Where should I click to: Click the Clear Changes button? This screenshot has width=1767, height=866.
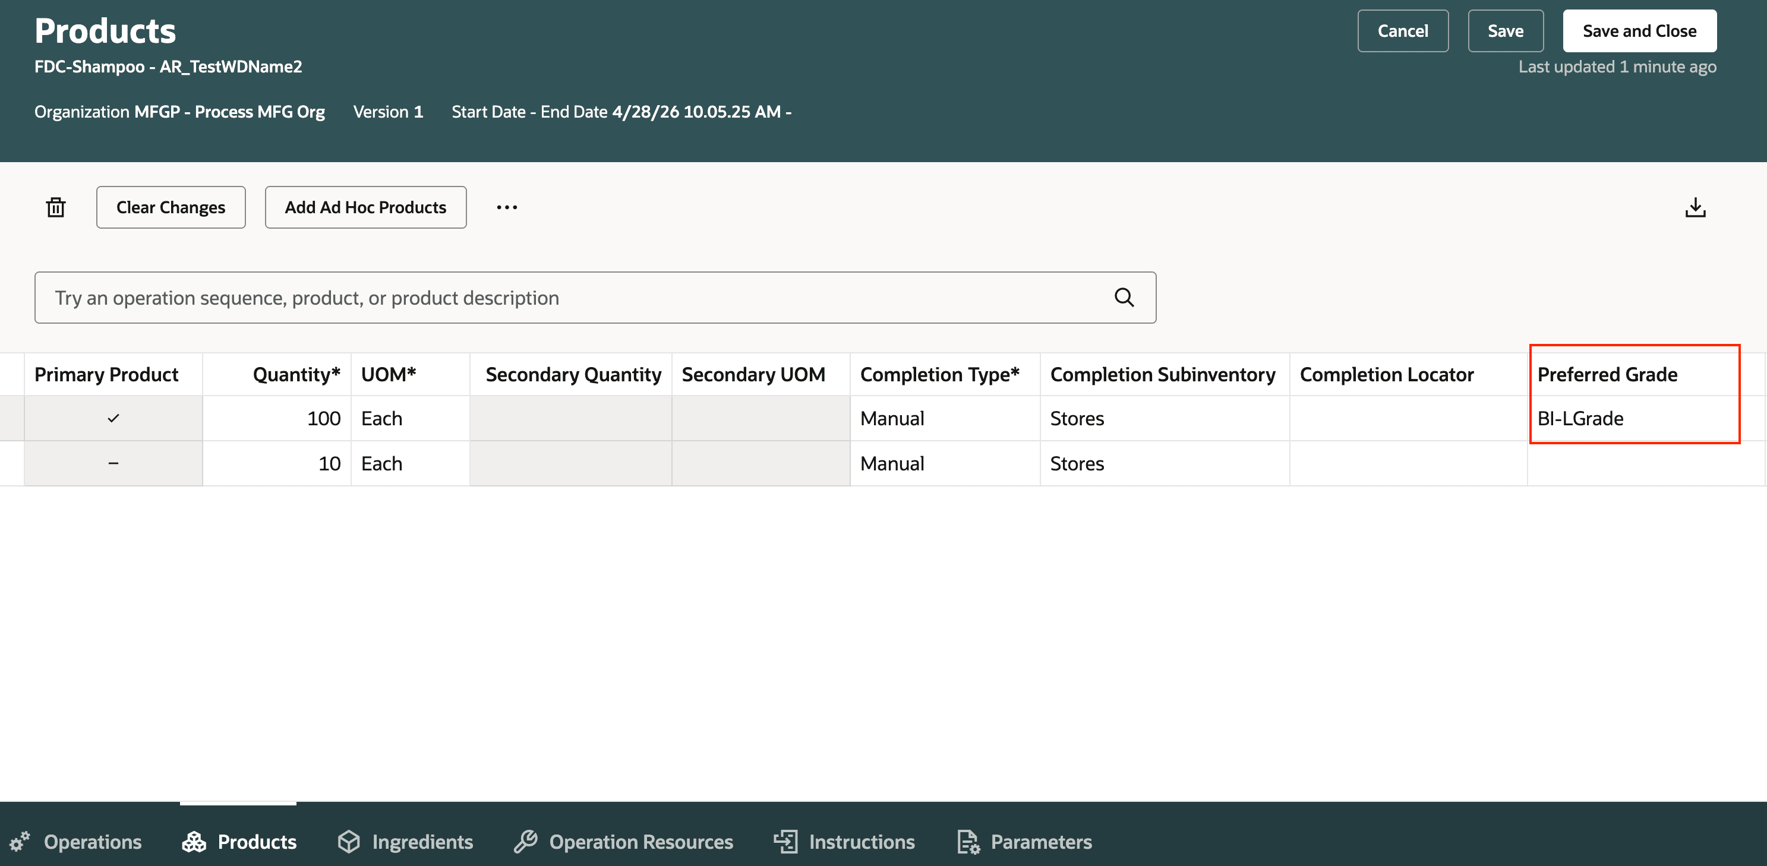(171, 207)
